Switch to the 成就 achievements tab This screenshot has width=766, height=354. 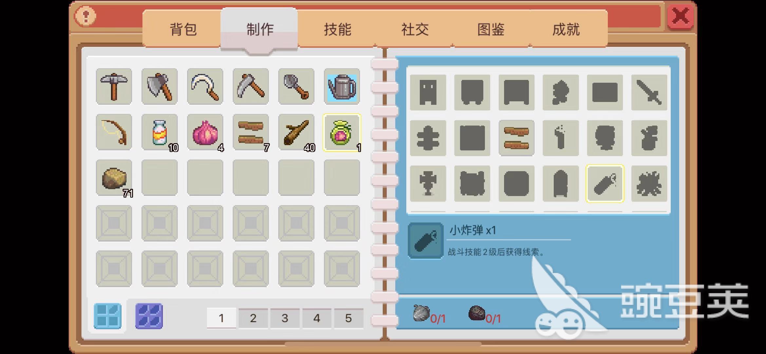point(566,29)
